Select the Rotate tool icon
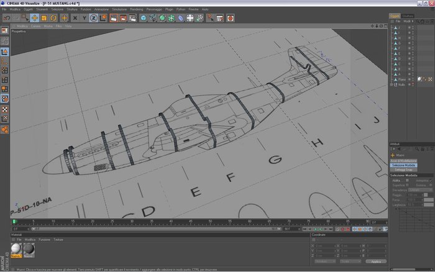 click(53, 18)
